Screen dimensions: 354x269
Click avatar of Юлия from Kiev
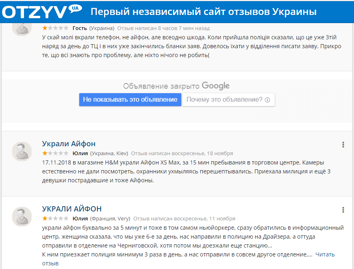[22, 151]
